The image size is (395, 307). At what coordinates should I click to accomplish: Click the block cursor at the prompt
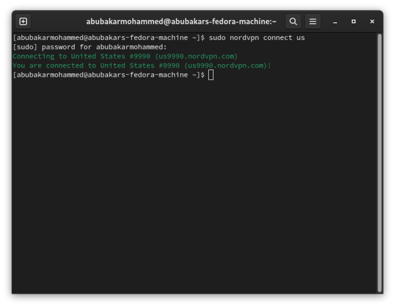coord(211,75)
